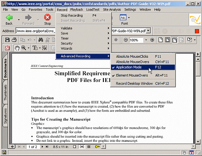Select the Fit Page view icon
This screenshot has width=202, height=156.
click(167, 40)
